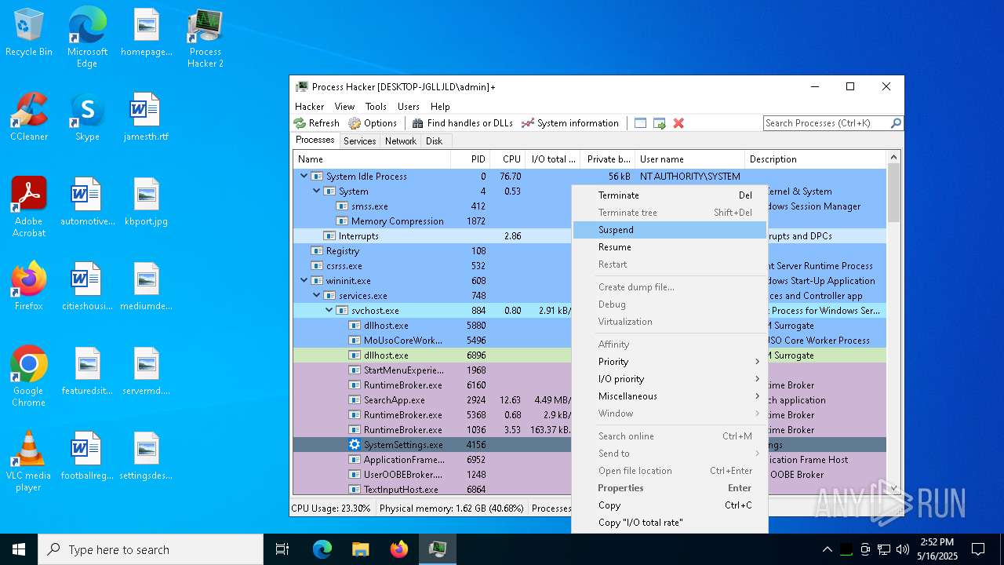This screenshot has width=1004, height=565.
Task: Collapse the System tree node
Action: point(317,191)
